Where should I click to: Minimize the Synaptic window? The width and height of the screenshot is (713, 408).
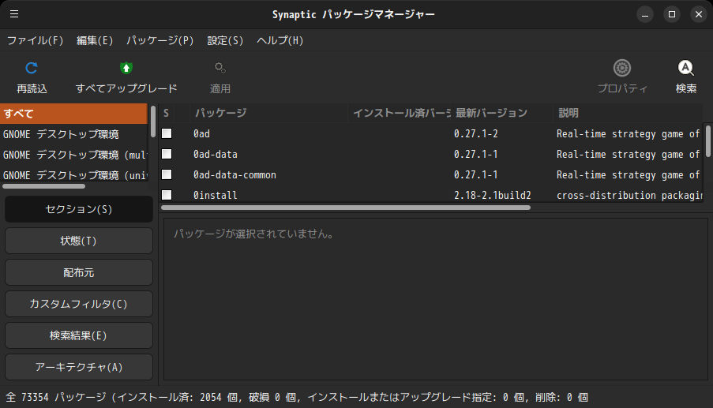(x=645, y=14)
